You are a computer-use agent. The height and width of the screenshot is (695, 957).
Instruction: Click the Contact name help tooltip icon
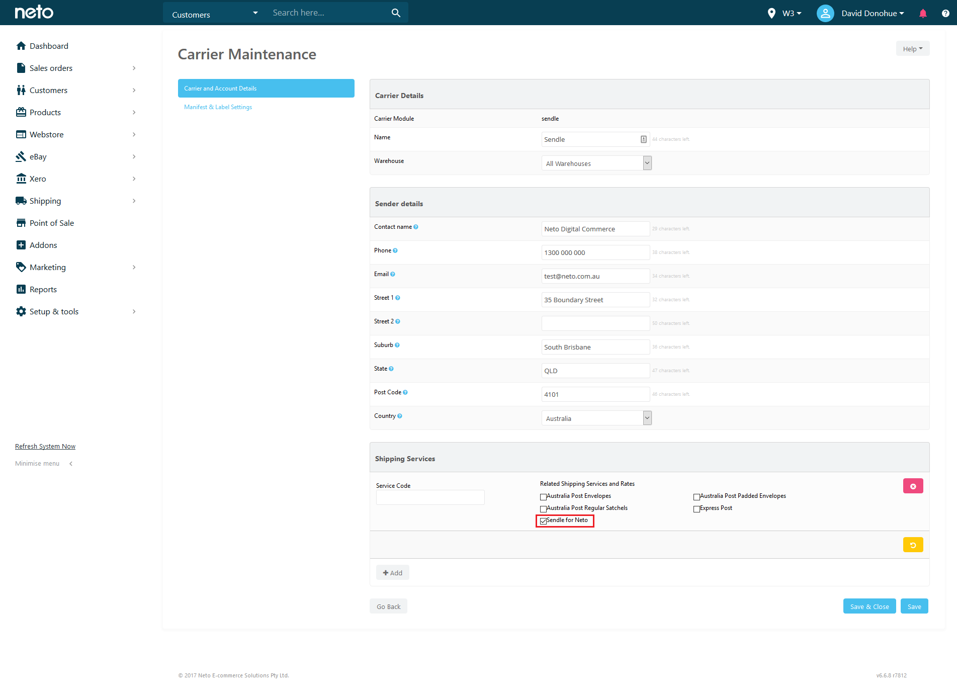(416, 227)
